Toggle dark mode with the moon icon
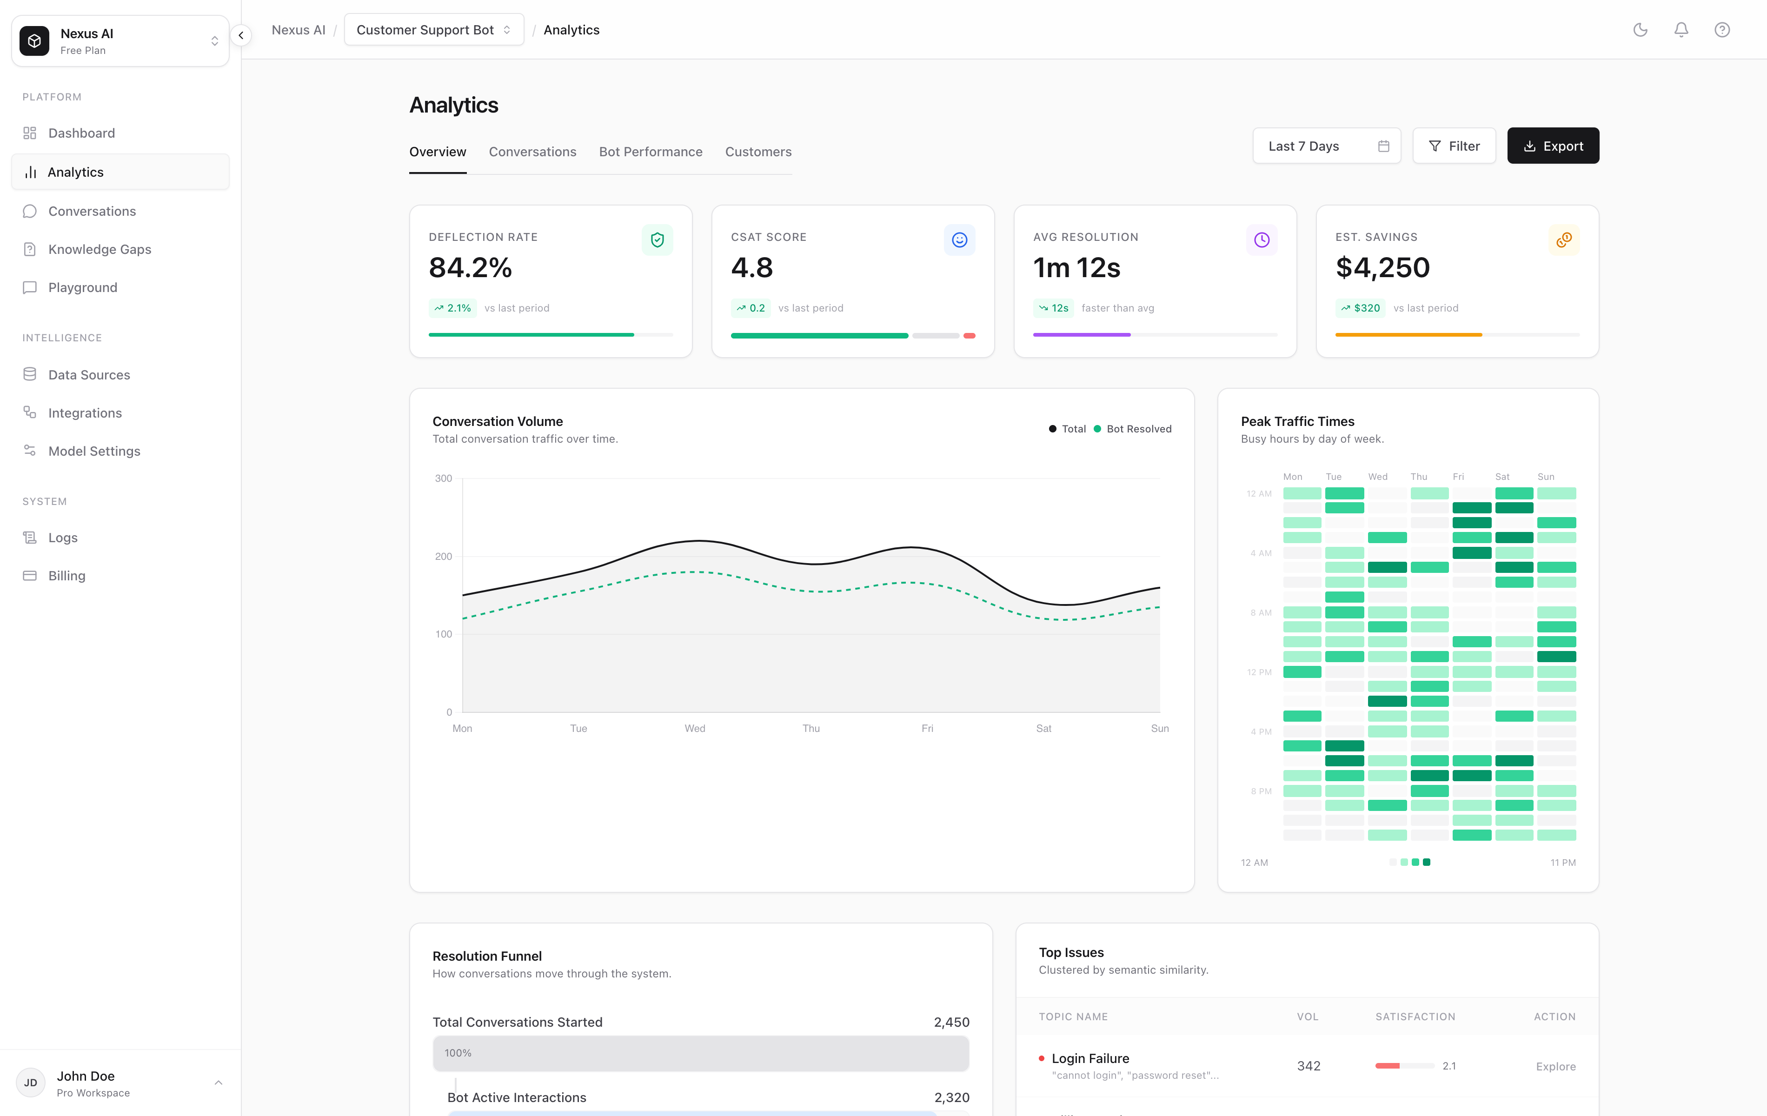This screenshot has height=1116, width=1767. (x=1640, y=30)
